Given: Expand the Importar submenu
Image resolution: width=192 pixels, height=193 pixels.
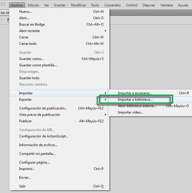Looking at the screenshot, I should point(59,93).
